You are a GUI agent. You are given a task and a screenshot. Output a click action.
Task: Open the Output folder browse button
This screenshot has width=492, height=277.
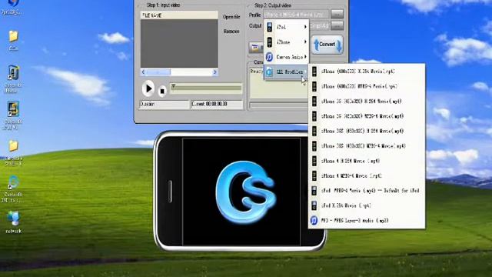tap(337, 25)
